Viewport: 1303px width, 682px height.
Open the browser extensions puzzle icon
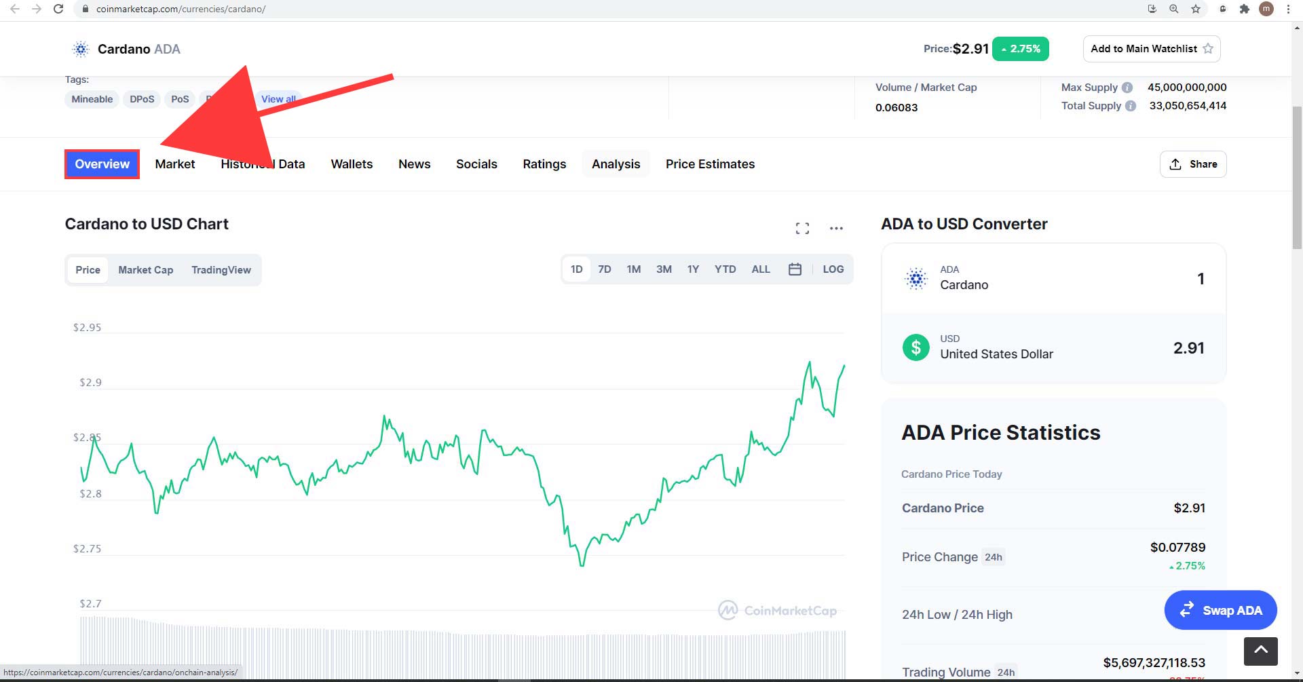[1244, 9]
